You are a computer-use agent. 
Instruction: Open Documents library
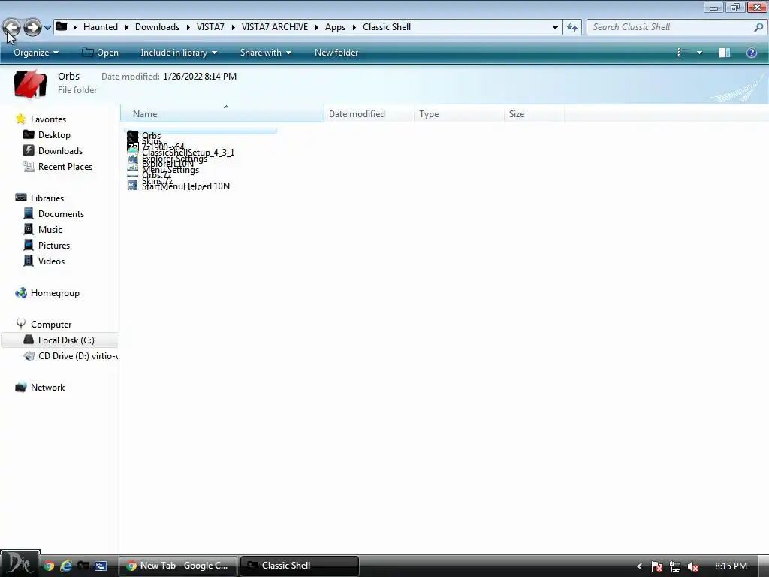tap(61, 214)
